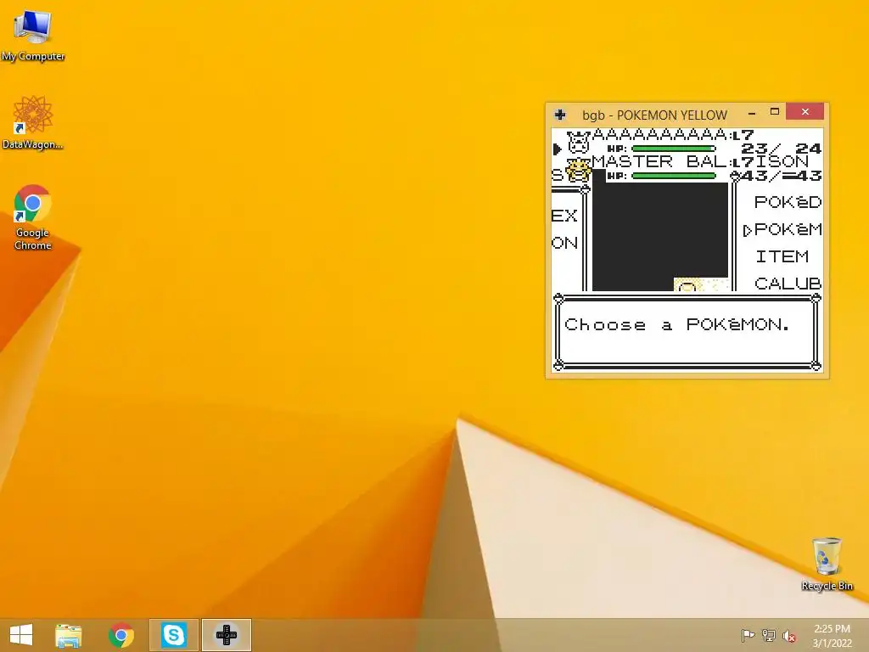Maximize the bgb emulator window

pyautogui.click(x=775, y=112)
